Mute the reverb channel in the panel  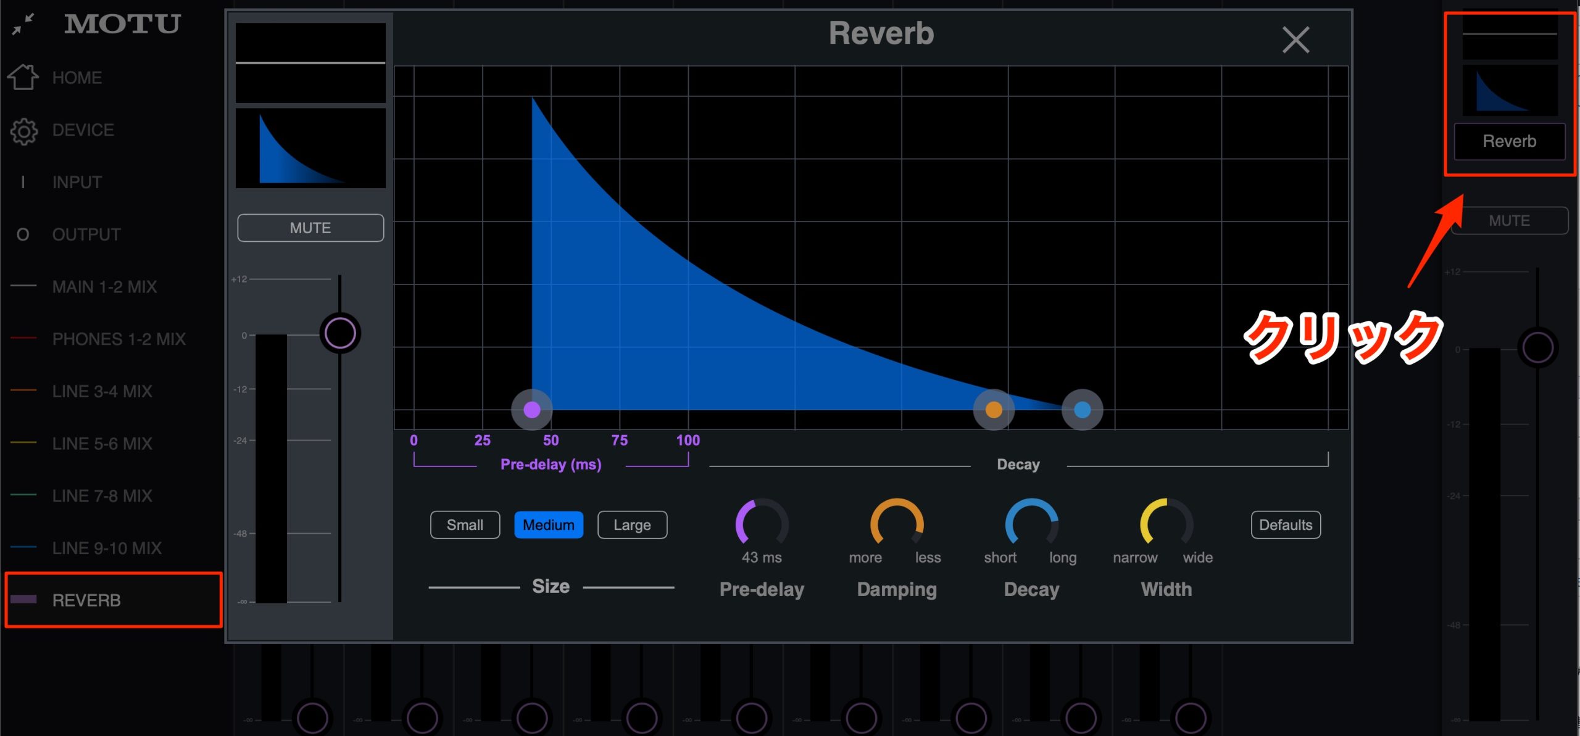(x=310, y=228)
